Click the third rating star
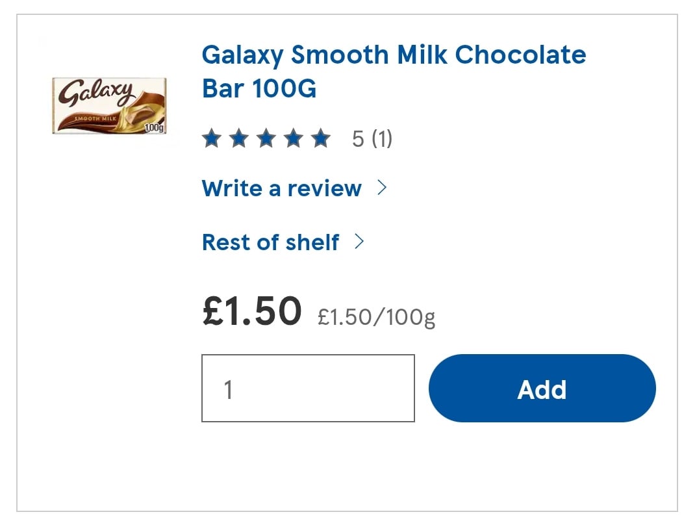 [266, 138]
